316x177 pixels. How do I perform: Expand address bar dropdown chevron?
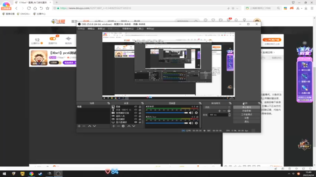pos(237,8)
